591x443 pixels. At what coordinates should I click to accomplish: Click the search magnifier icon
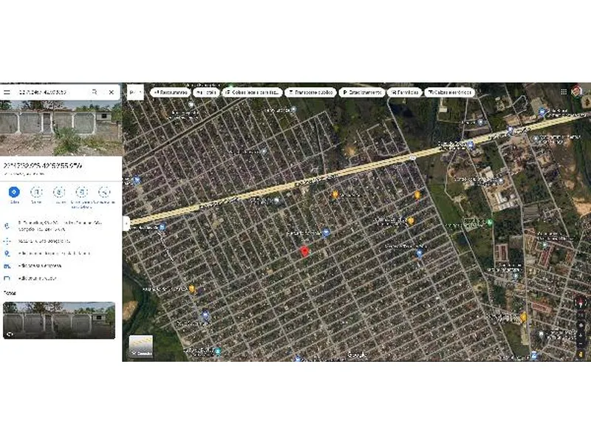pyautogui.click(x=95, y=92)
